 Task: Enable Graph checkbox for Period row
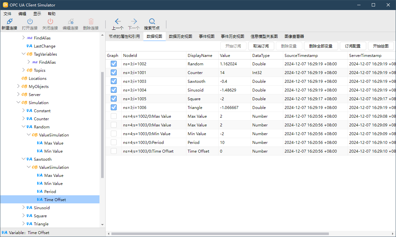click(x=114, y=143)
